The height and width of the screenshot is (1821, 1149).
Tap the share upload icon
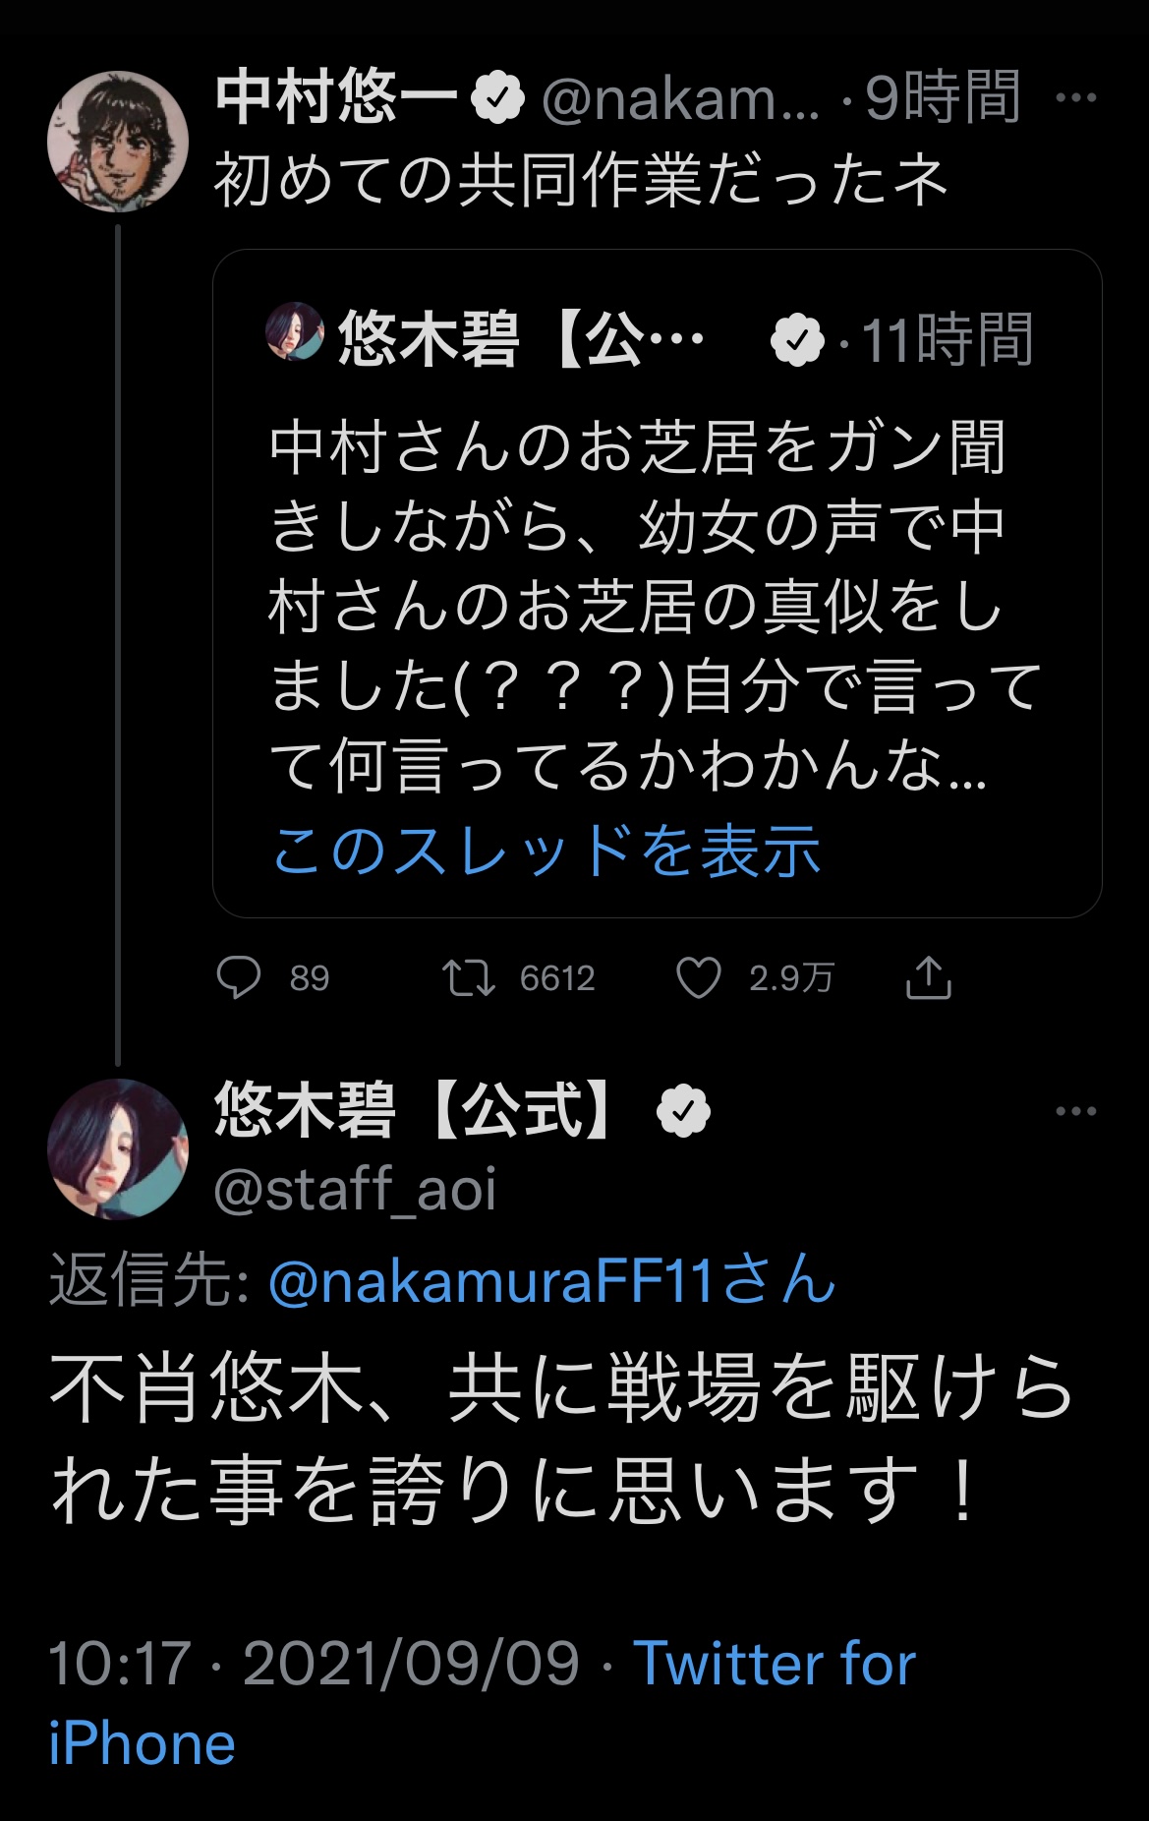coord(928,977)
